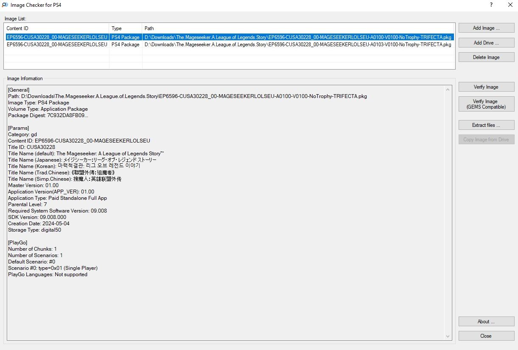Viewport: 518px width, 350px height.
Task: Click Verify Image (GEMS Compatible) button
Action: pos(486,104)
